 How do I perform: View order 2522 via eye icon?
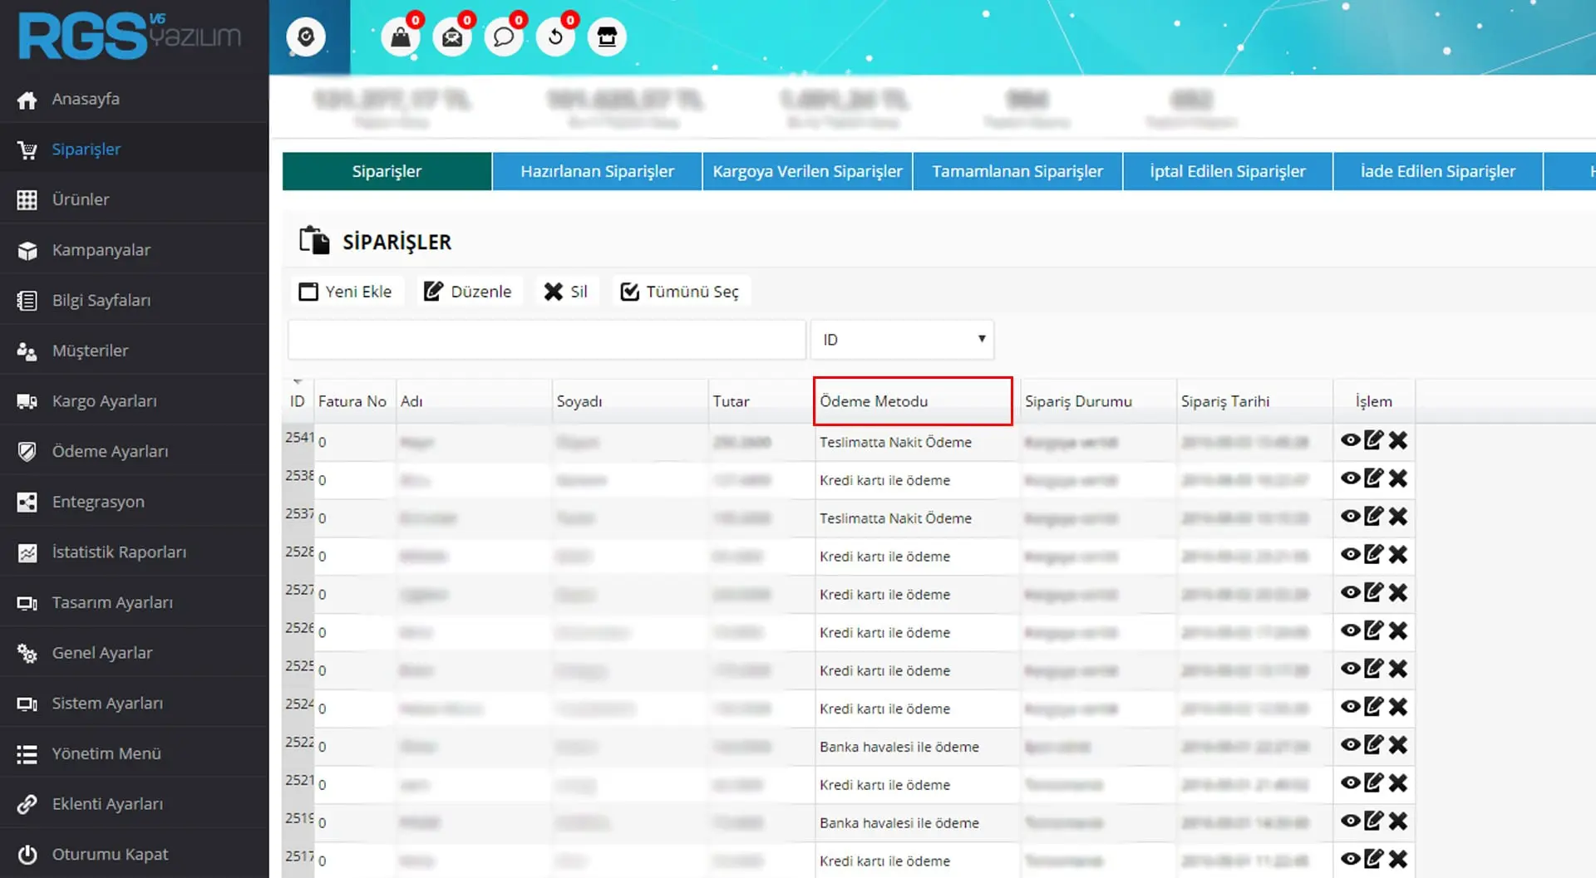(1350, 744)
